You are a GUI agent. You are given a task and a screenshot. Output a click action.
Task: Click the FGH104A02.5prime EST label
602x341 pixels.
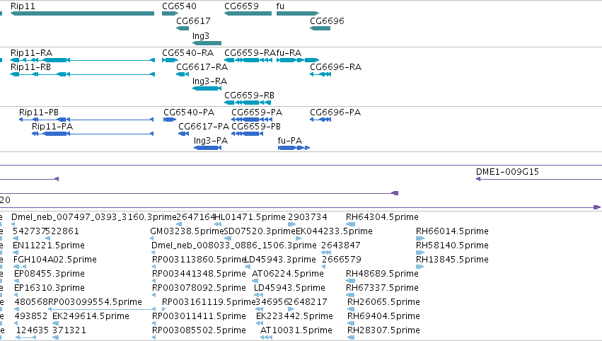coord(55,260)
